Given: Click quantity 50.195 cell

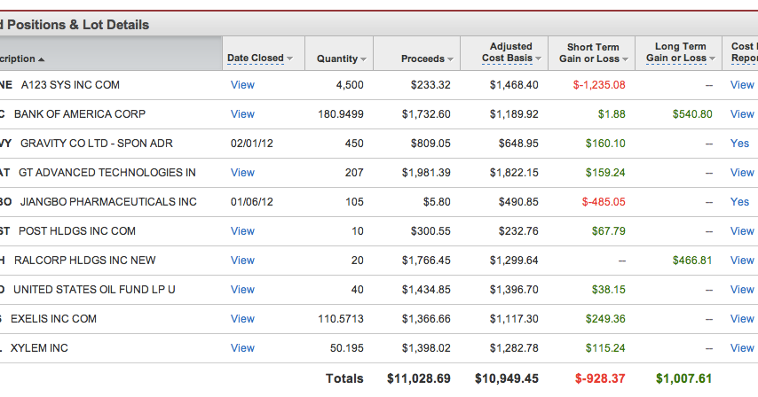Looking at the screenshot, I should point(347,348).
